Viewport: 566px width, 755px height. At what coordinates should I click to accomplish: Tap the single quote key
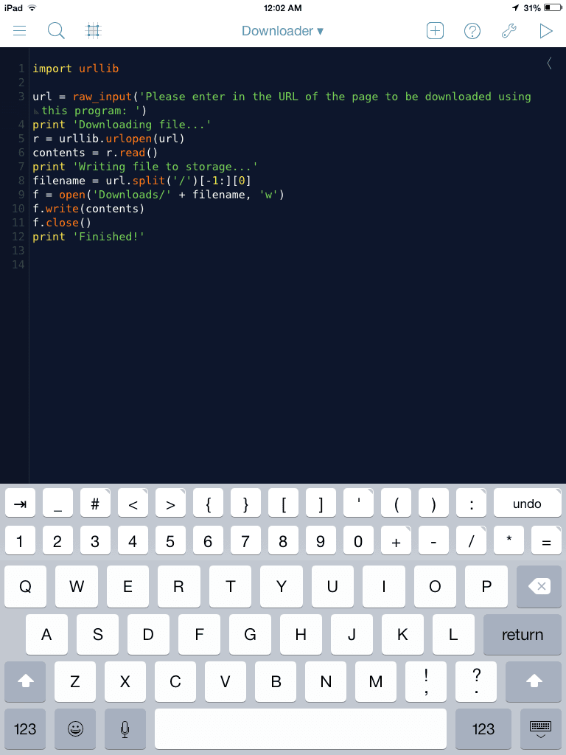359,503
